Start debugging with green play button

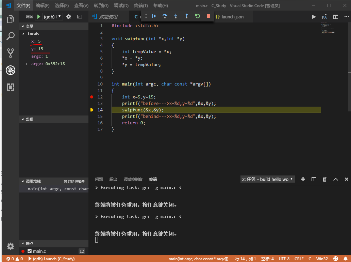tap(39, 17)
